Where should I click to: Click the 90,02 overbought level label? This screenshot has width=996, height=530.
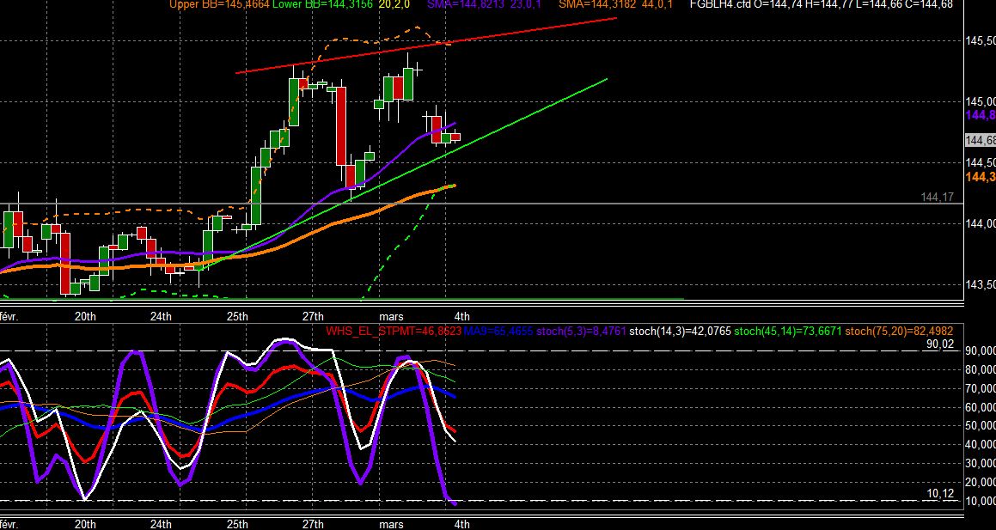(940, 344)
